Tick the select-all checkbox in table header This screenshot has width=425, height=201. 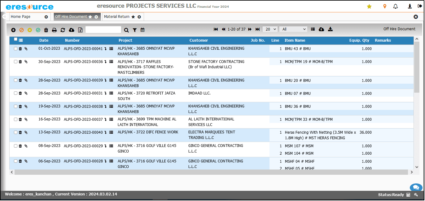[16, 39]
